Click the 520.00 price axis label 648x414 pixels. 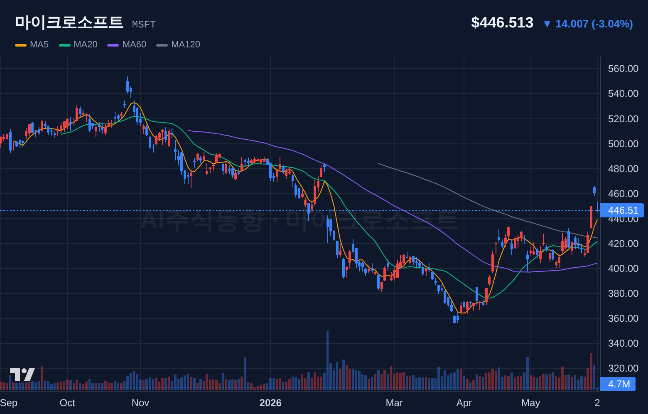click(623, 119)
